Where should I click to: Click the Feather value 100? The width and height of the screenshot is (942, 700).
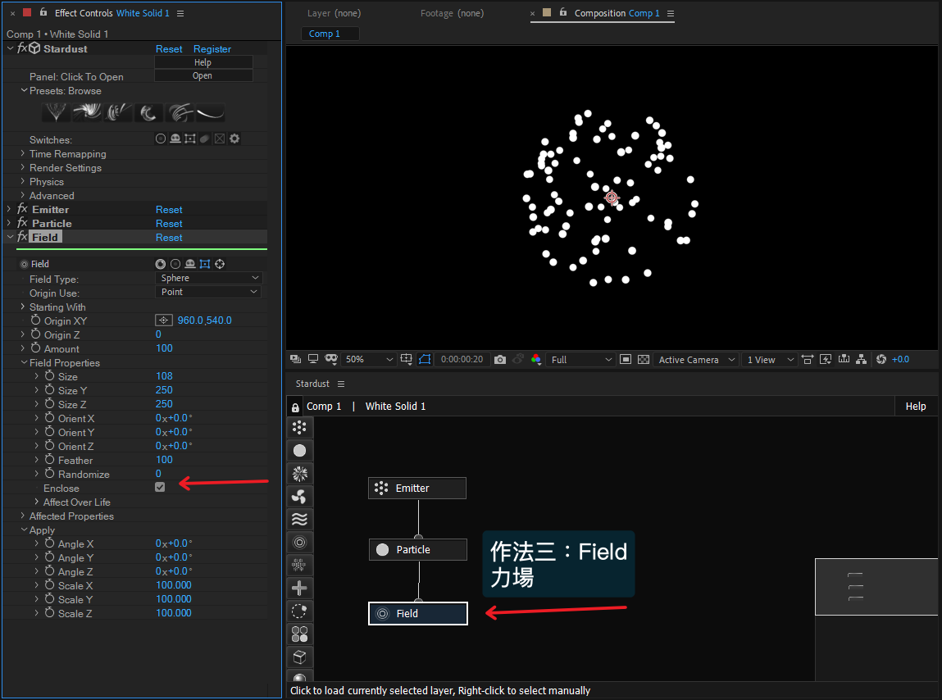(164, 461)
